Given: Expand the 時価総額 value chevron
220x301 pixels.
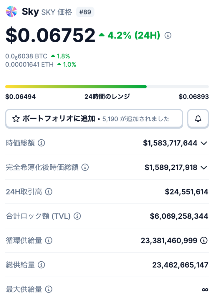Looking at the screenshot, I should tap(204, 143).
